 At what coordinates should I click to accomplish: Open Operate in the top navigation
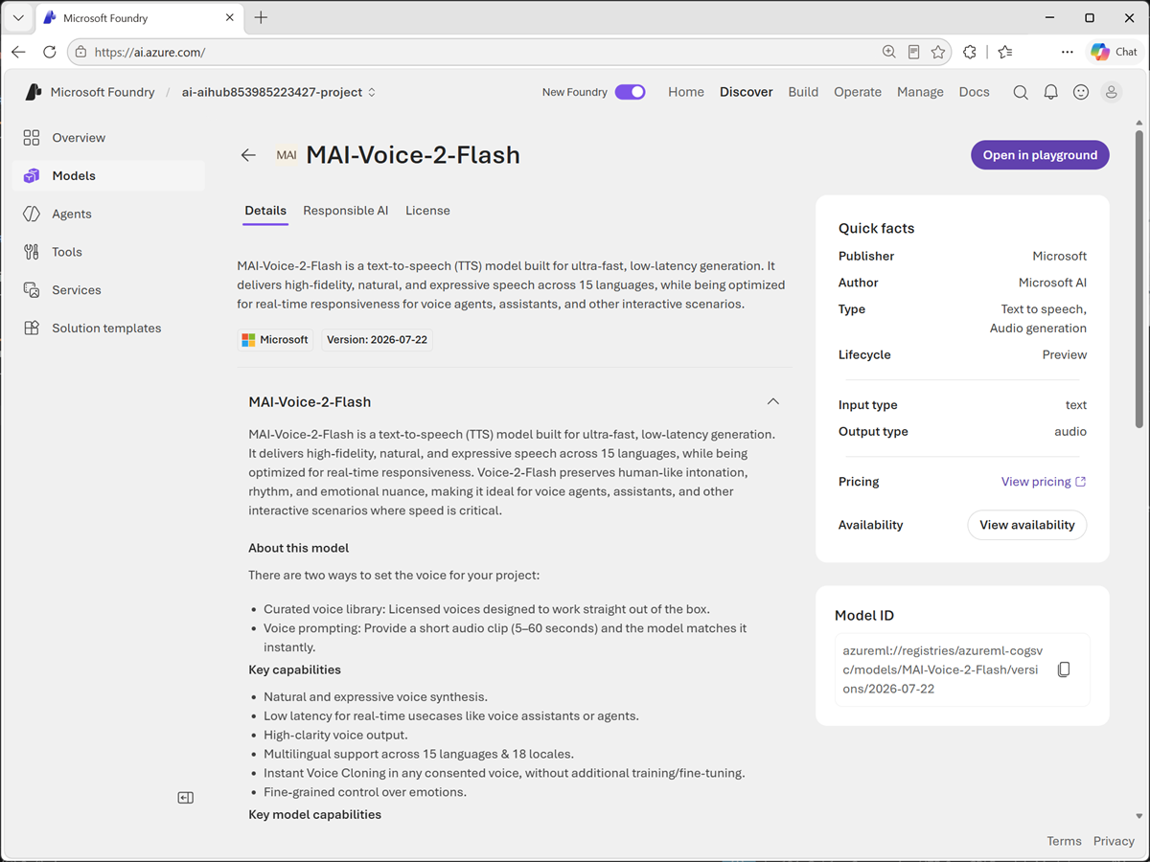coord(858,92)
